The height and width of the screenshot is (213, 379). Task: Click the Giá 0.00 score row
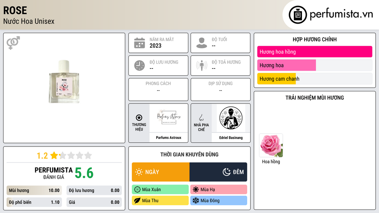click(x=94, y=202)
